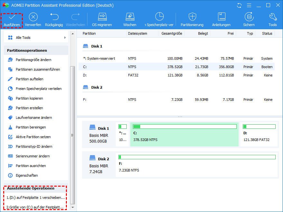This screenshot has width=283, height=212.
Task: Select the Wischen wipe tool
Action: click(130, 20)
